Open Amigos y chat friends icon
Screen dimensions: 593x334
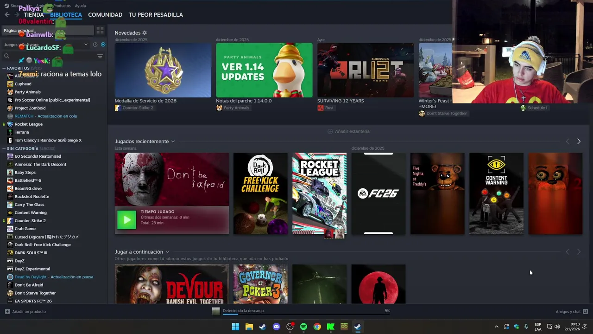pyautogui.click(x=586, y=312)
